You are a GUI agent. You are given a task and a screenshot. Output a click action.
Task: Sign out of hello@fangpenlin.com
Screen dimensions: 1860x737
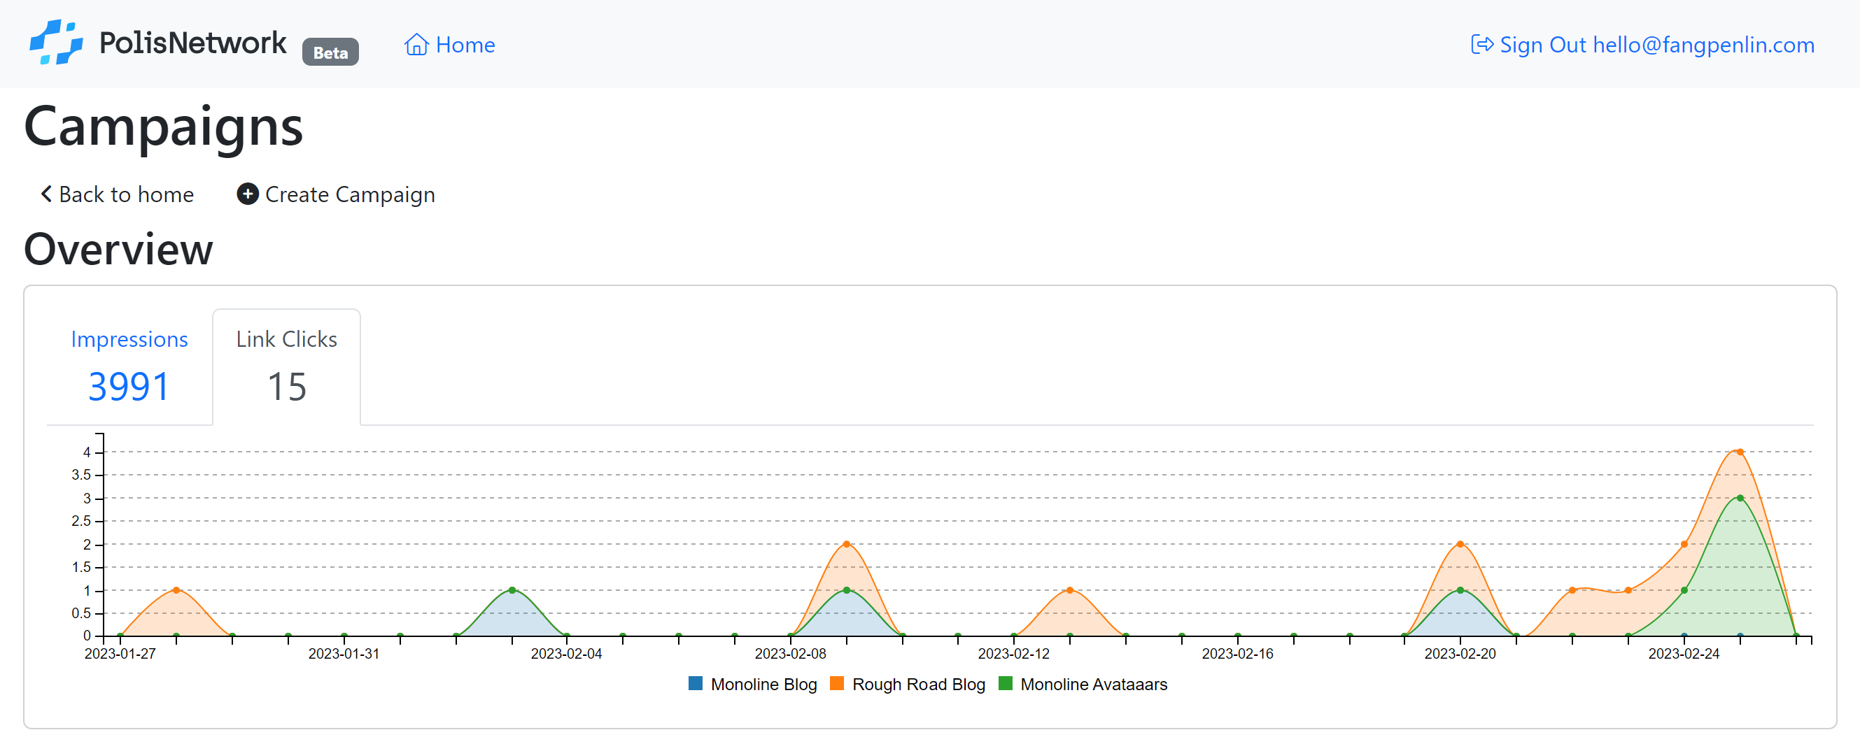[x=1642, y=45]
